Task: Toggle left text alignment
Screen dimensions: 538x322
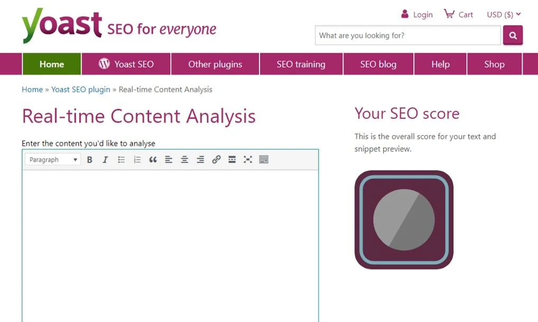Action: [x=169, y=159]
